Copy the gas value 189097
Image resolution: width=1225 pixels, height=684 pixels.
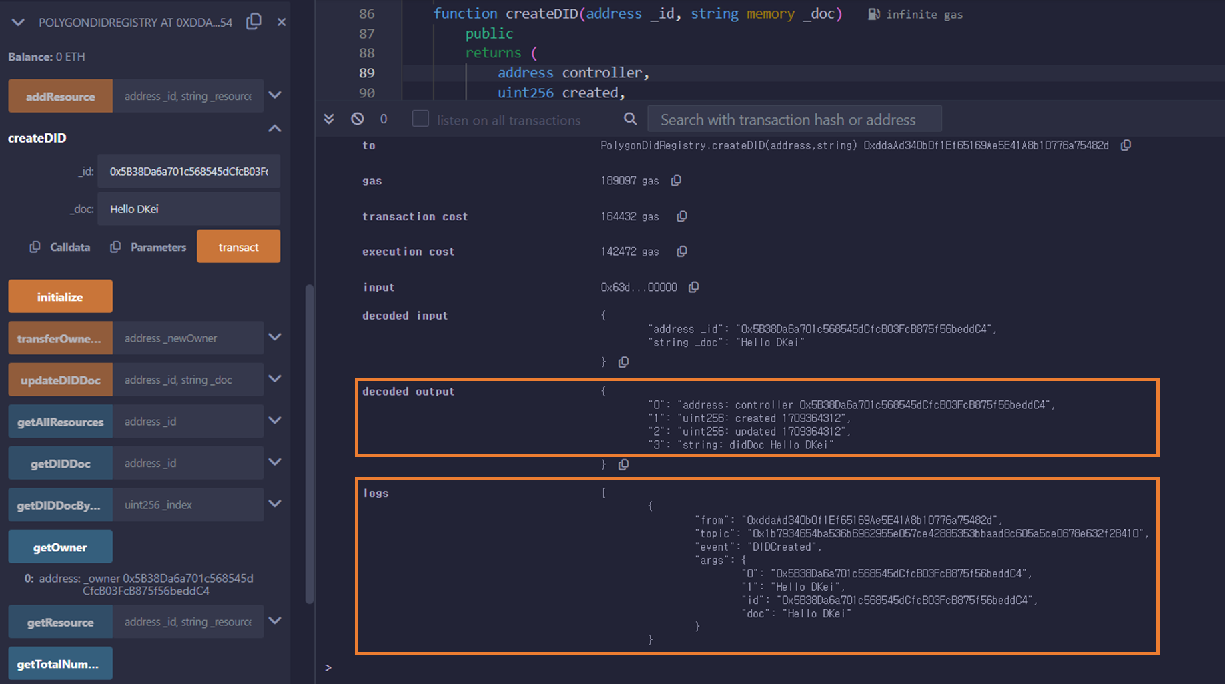[676, 180]
